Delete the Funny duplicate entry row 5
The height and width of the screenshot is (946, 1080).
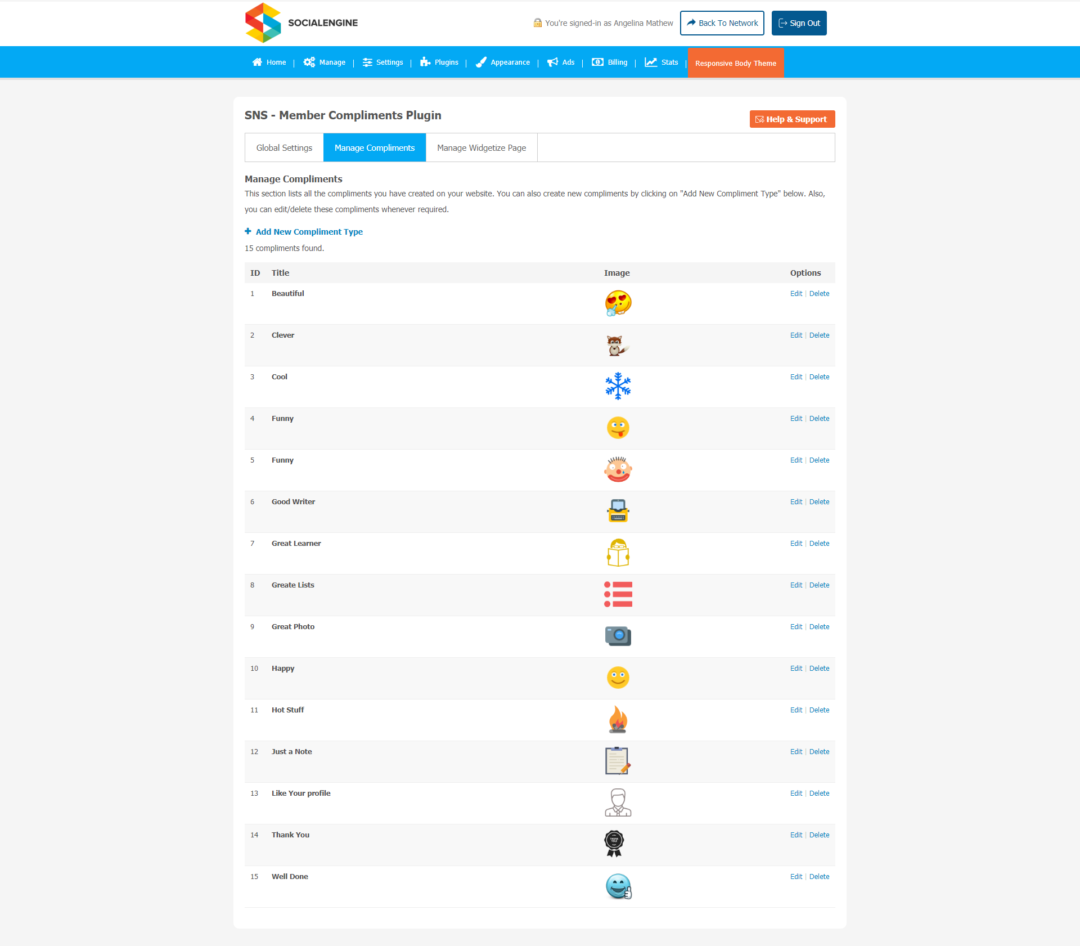click(818, 460)
